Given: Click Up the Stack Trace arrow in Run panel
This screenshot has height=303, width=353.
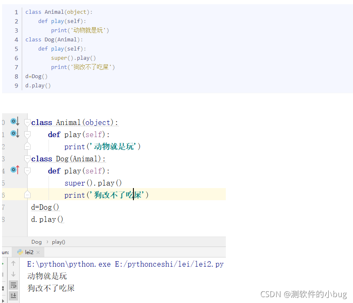Looking at the screenshot, I should [13, 263].
